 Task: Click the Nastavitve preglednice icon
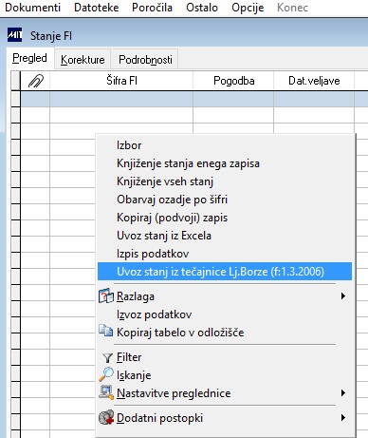pyautogui.click(x=106, y=392)
